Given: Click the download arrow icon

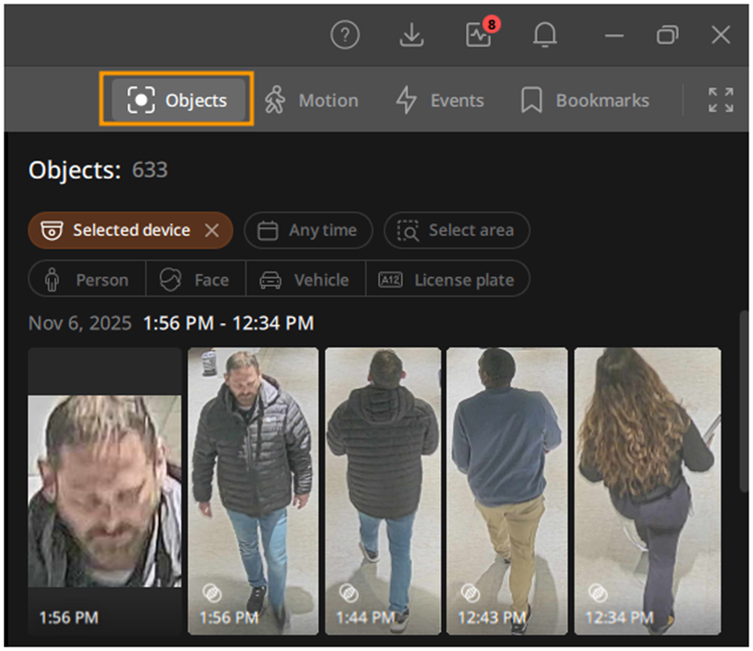Looking at the screenshot, I should (412, 35).
